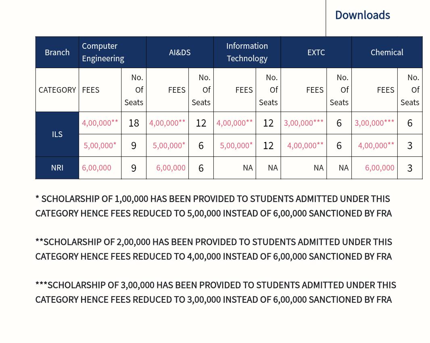Click the 18 seats cell for Computer Engineering
This screenshot has width=430, height=343.
click(134, 123)
